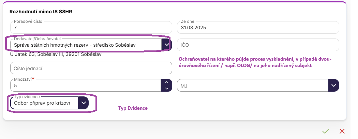Focus the Číslo jednací input
Screen dimensions: 358x139
click(x=91, y=68)
